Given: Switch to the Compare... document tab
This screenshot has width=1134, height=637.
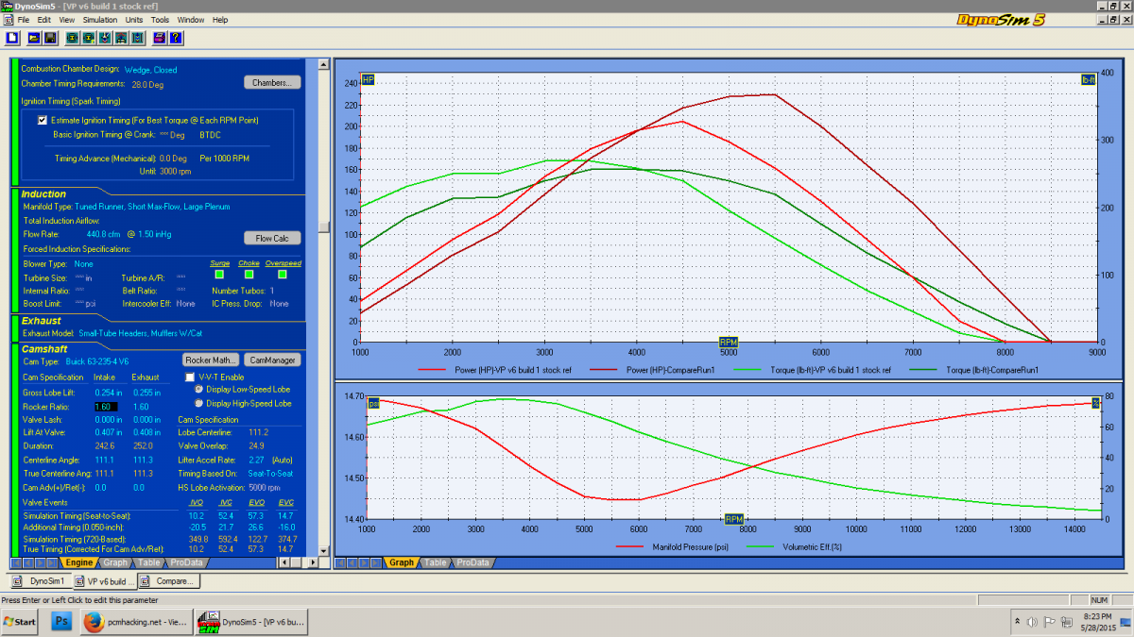Looking at the screenshot, I should (168, 581).
